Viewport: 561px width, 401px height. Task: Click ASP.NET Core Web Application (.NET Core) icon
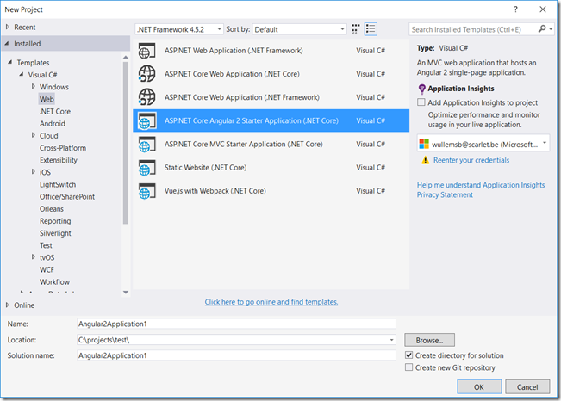click(x=147, y=74)
